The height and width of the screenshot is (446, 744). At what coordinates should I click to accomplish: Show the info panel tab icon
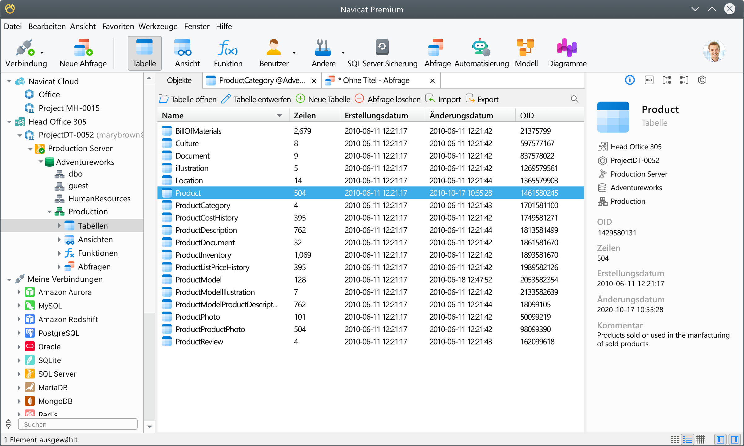tap(630, 80)
